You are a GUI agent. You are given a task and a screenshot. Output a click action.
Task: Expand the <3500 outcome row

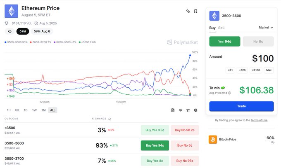pyautogui.click(x=50, y=130)
